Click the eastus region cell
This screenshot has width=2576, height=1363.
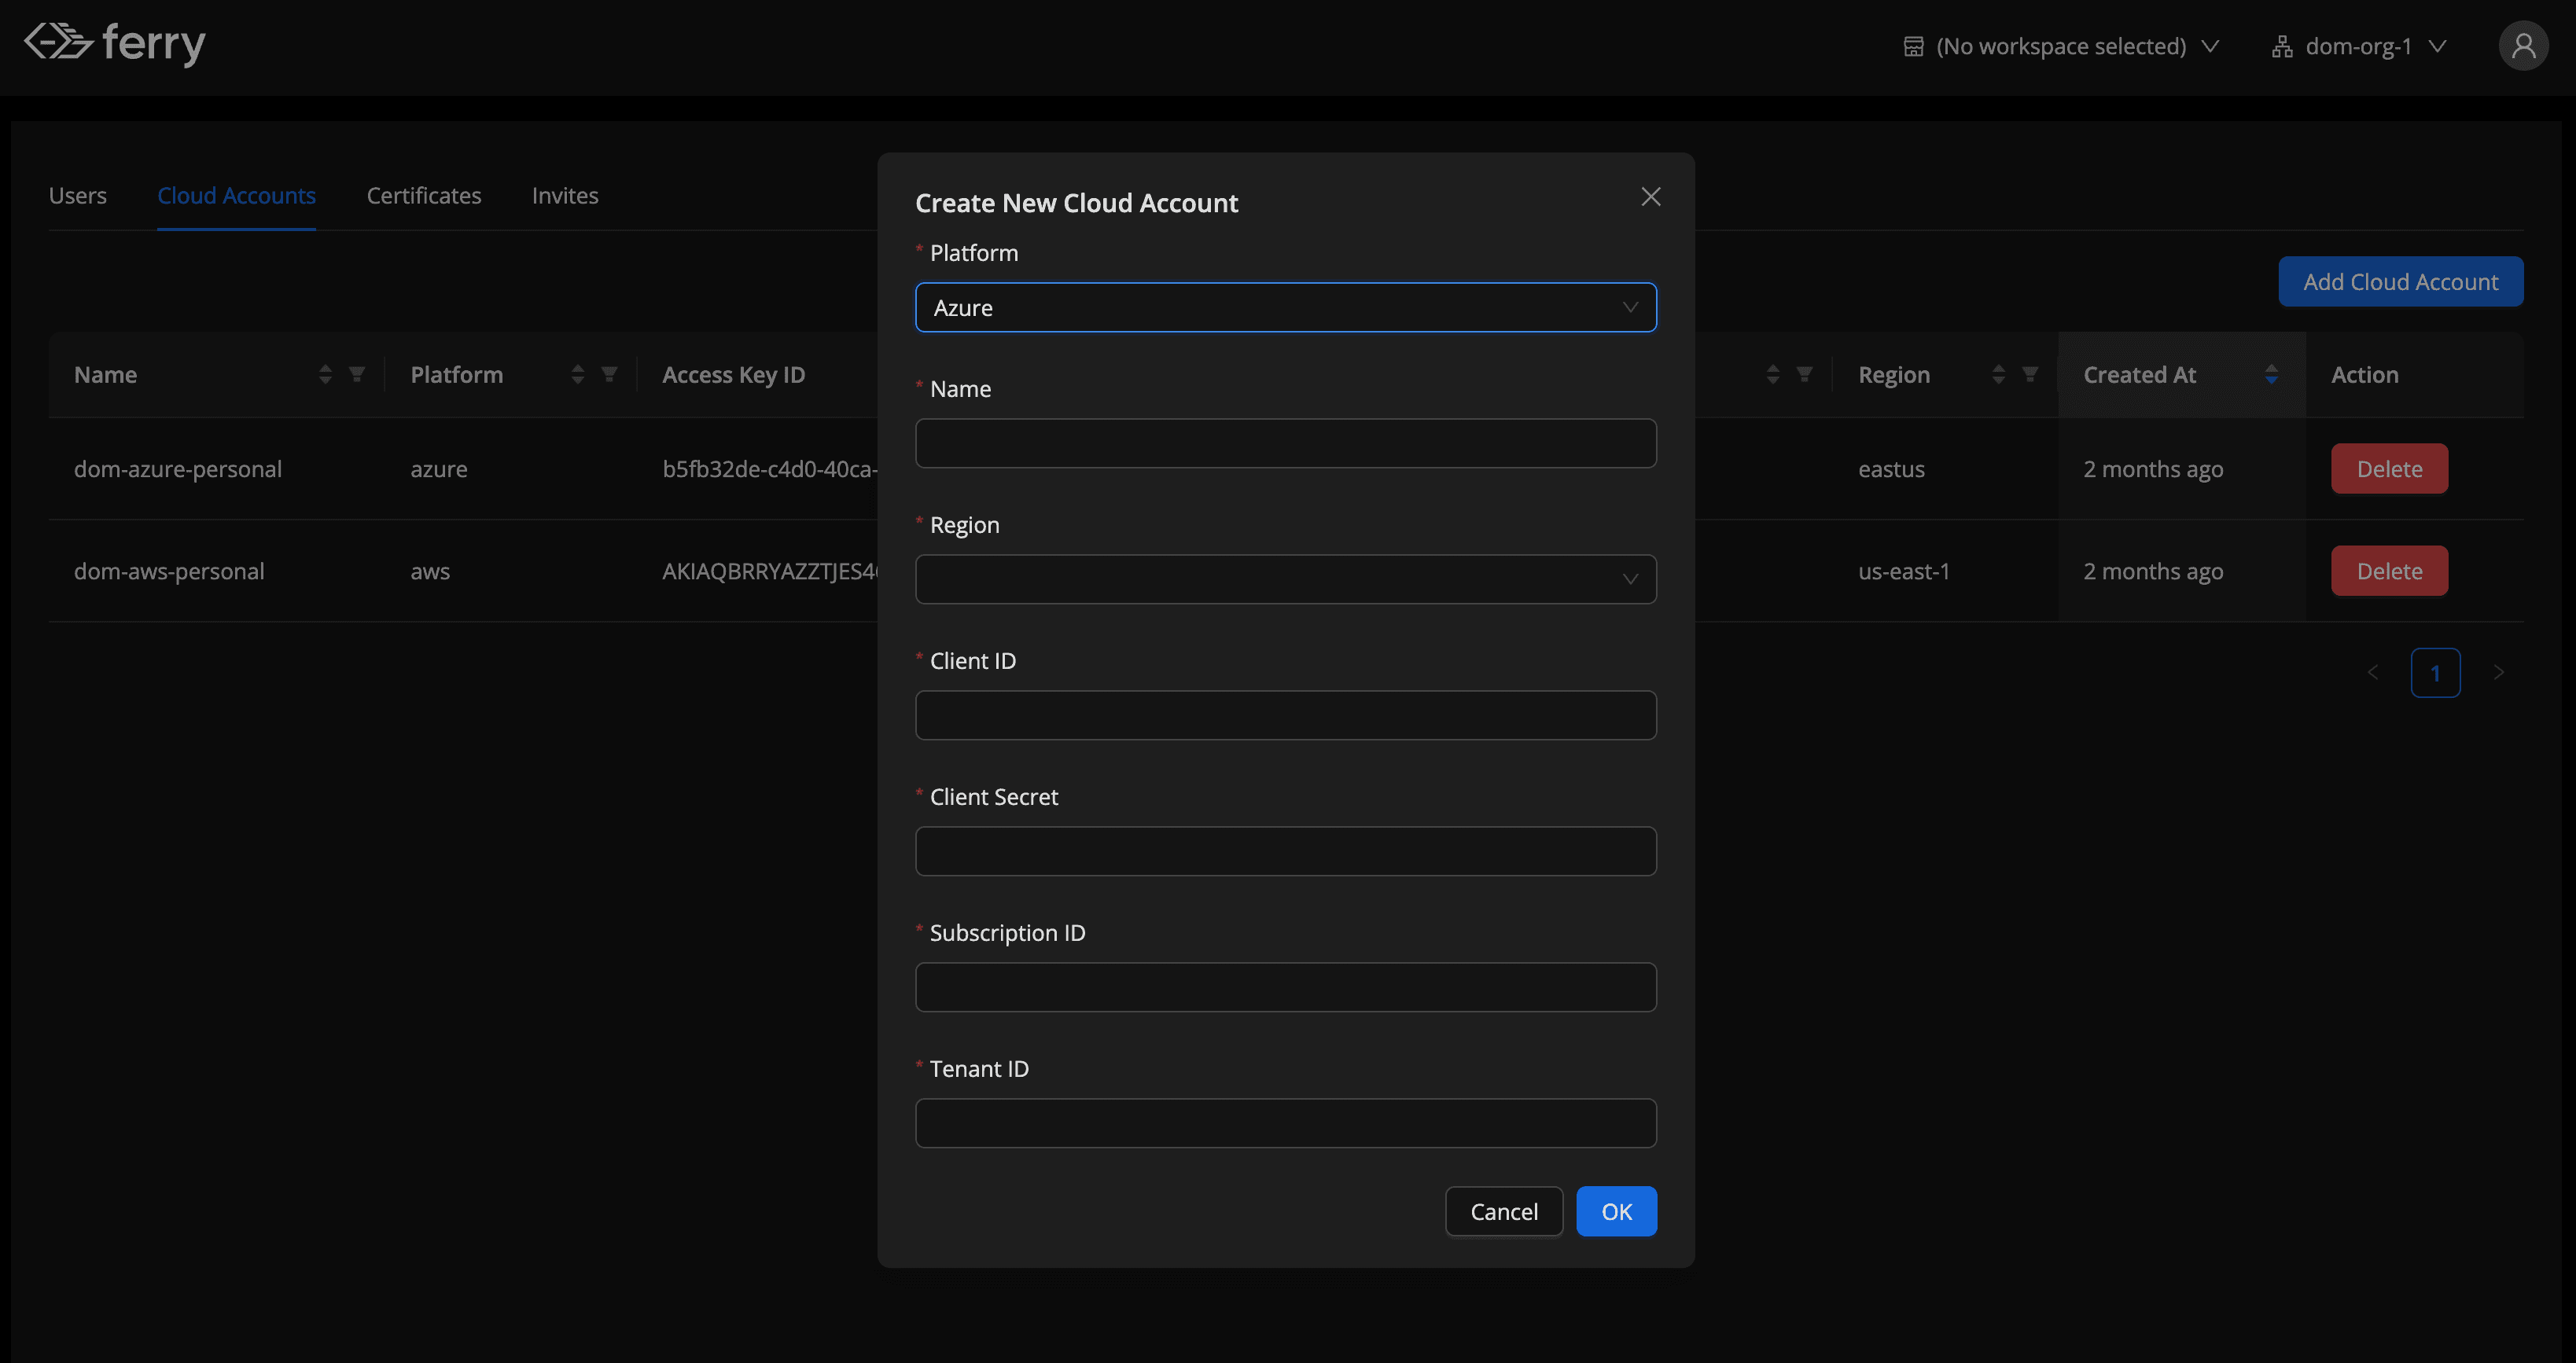click(x=1891, y=469)
